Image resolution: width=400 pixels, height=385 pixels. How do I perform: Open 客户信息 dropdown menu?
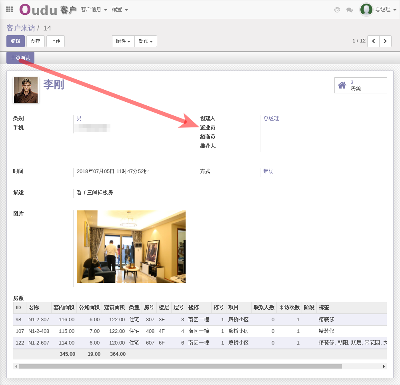point(94,10)
